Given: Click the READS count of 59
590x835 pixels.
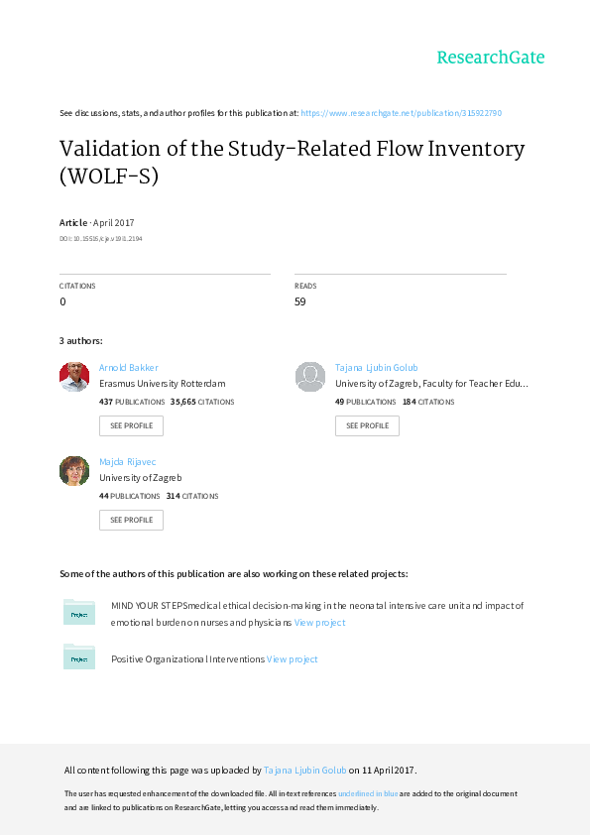Looking at the screenshot, I should coord(299,301).
